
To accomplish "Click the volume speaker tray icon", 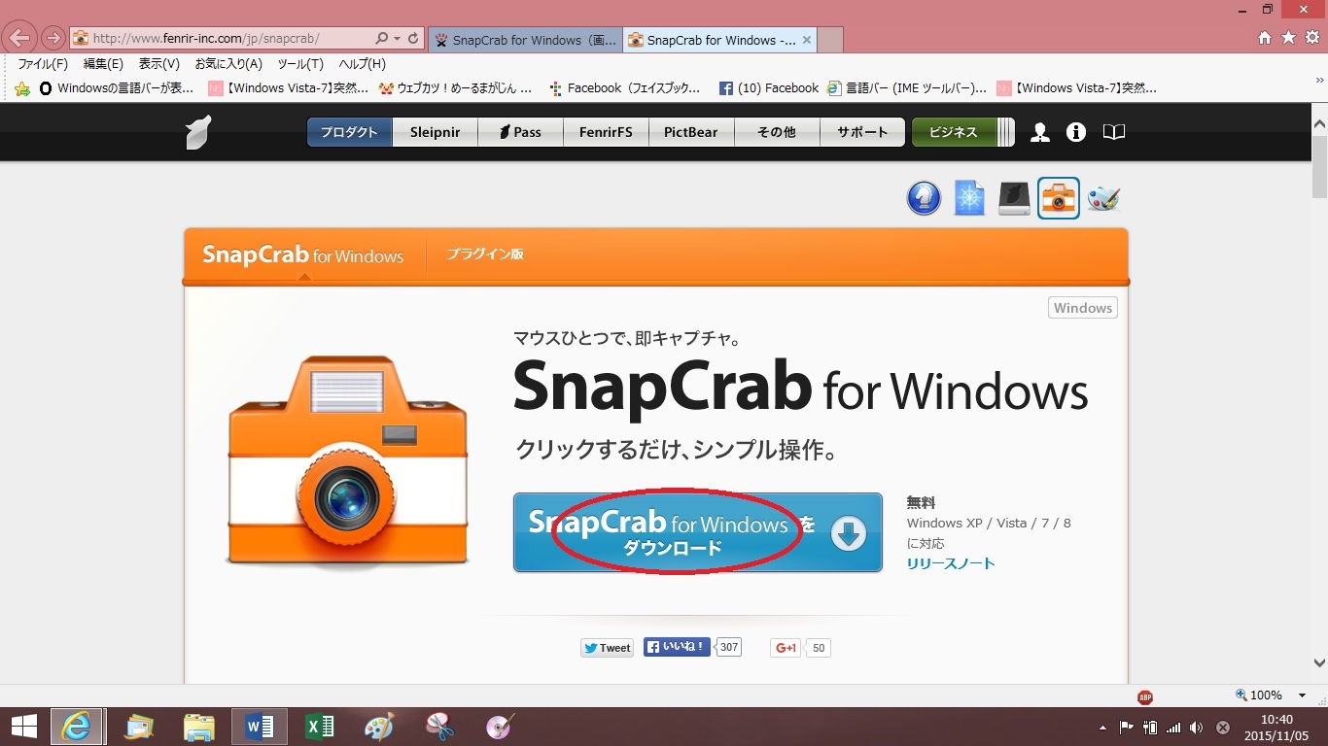I will pos(1196,728).
